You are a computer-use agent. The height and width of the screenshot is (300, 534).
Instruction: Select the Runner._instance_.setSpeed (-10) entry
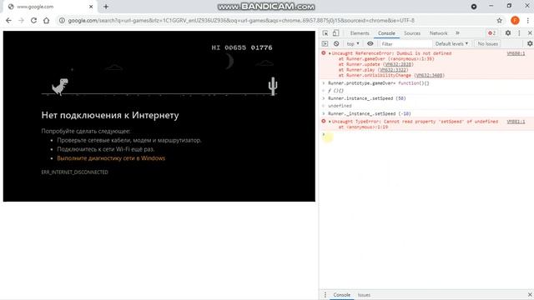[369, 113]
